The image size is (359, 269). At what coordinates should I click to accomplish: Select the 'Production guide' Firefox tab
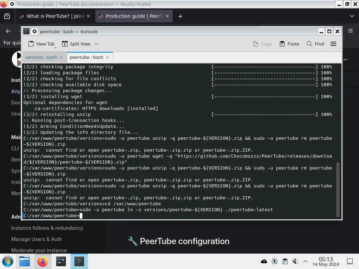pos(134,16)
